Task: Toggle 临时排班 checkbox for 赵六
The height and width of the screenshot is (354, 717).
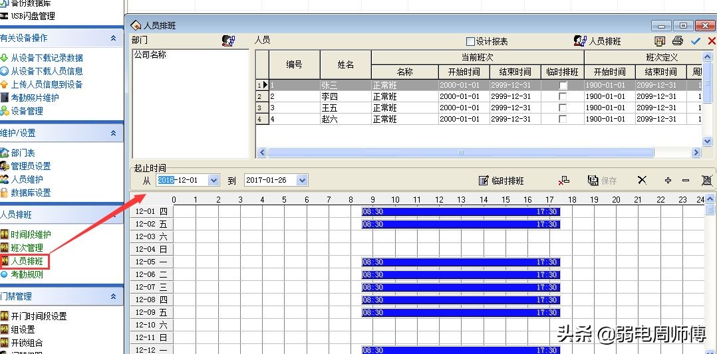Action: [x=563, y=119]
